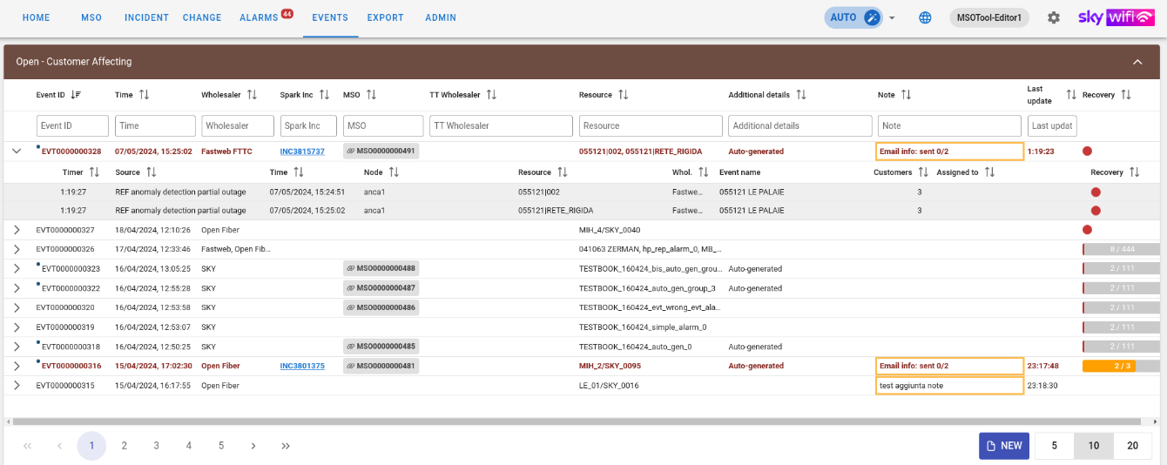Sort the Last update Recovery column
The height and width of the screenshot is (465, 1167).
1070,95
